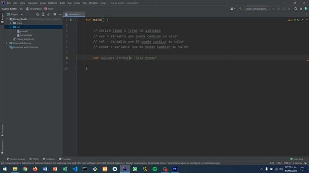Click Add Configuration button
This screenshot has width=309, height=173.
click(257, 9)
